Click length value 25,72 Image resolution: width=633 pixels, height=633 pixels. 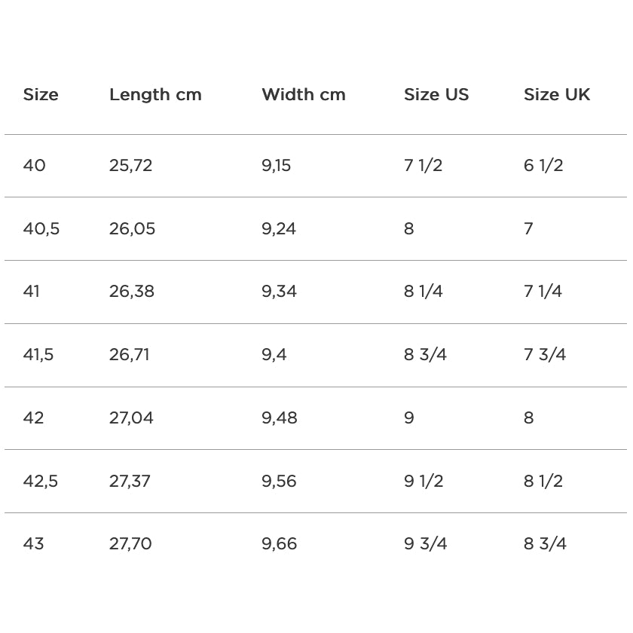pos(130,166)
